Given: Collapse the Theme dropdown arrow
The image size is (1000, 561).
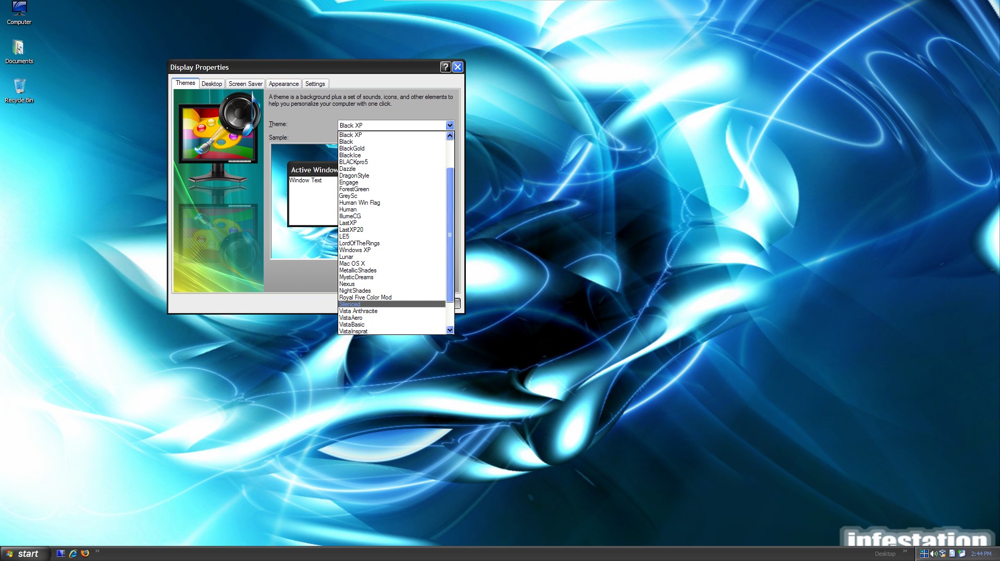Looking at the screenshot, I should (450, 125).
